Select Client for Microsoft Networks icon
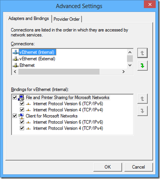Screen dimensions: 160x179 pyautogui.click(x=21, y=116)
